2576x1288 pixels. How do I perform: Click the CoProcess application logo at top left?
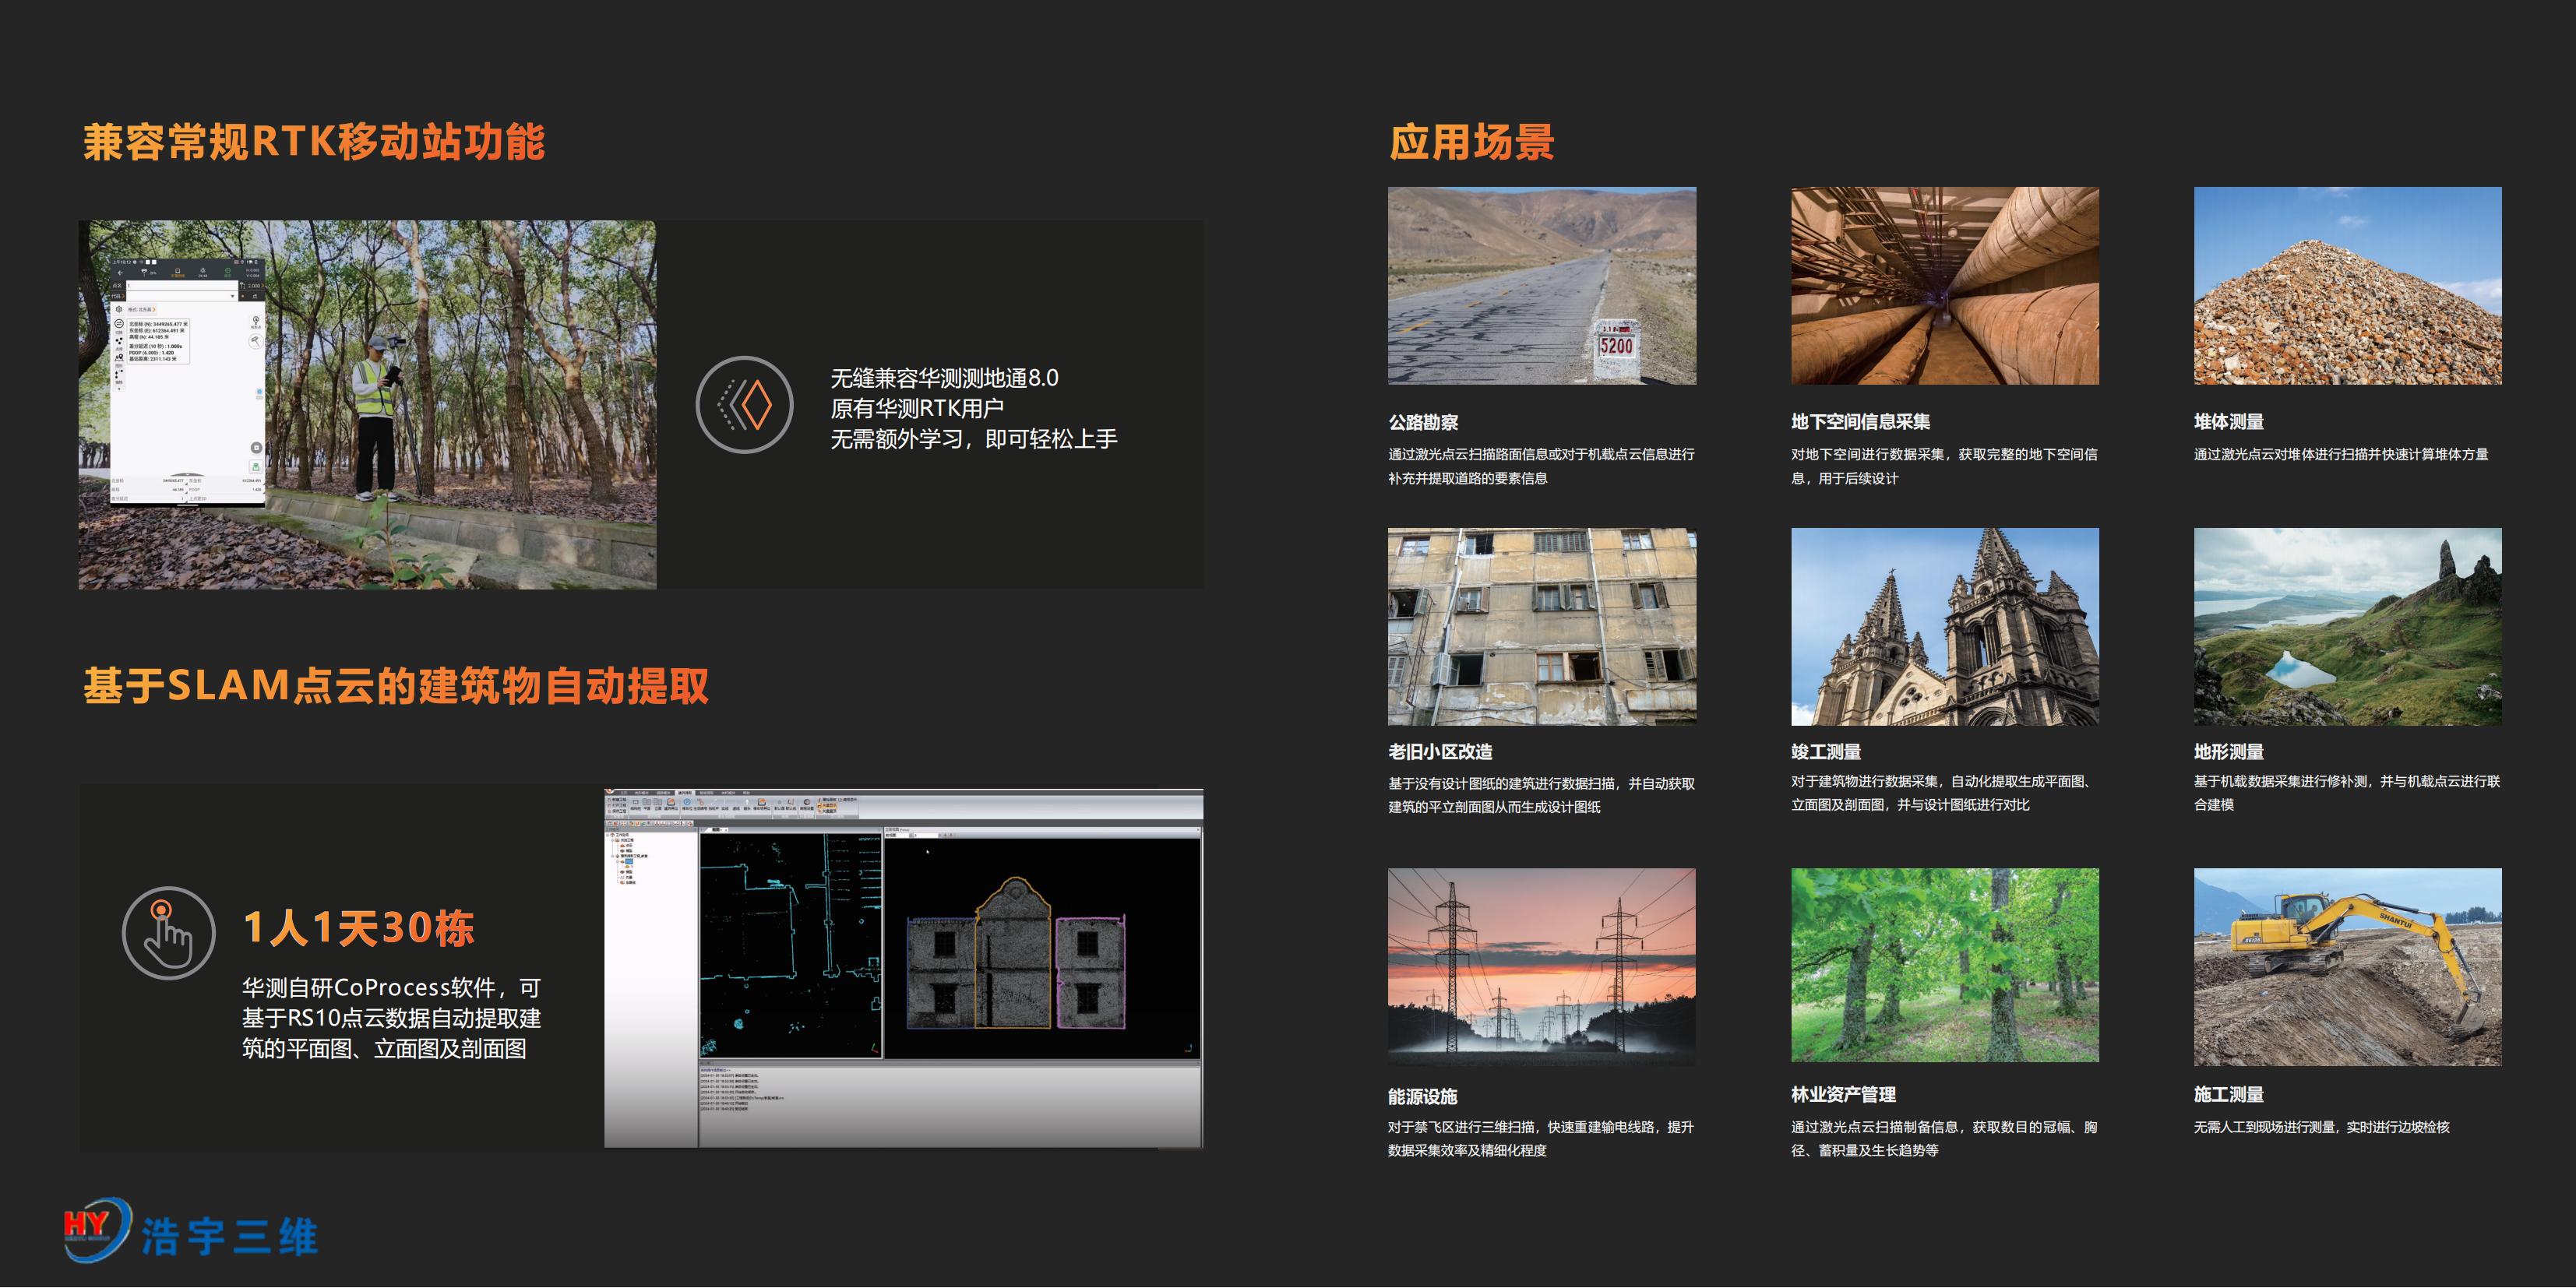[x=610, y=791]
